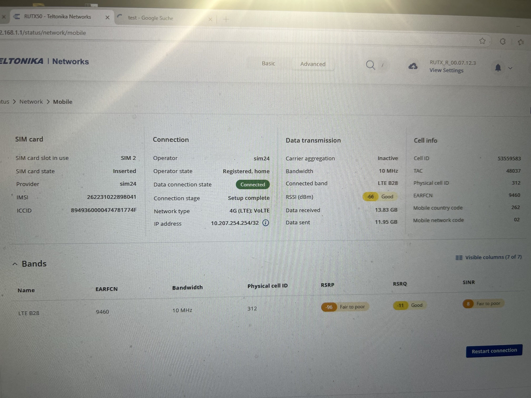Select the Connection stage Setup complete text

(249, 198)
